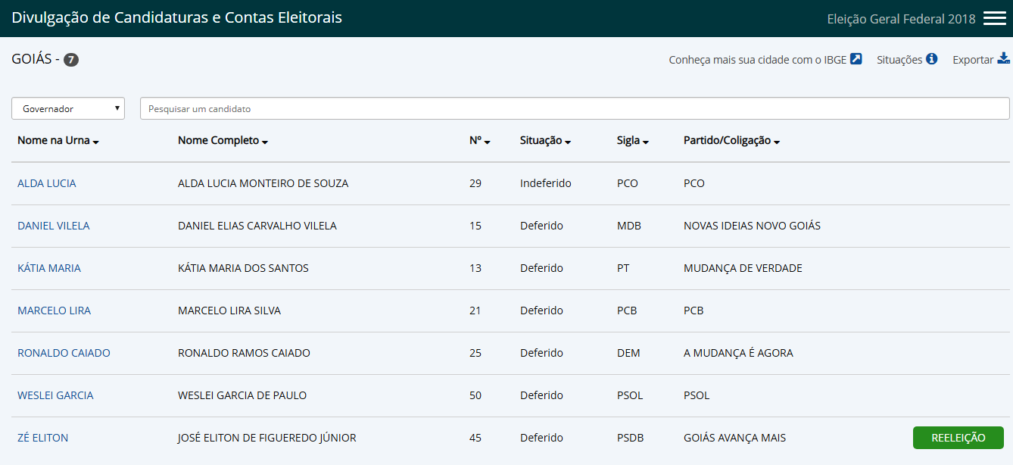Open candidate KÁTIA MARIA link

click(x=49, y=268)
